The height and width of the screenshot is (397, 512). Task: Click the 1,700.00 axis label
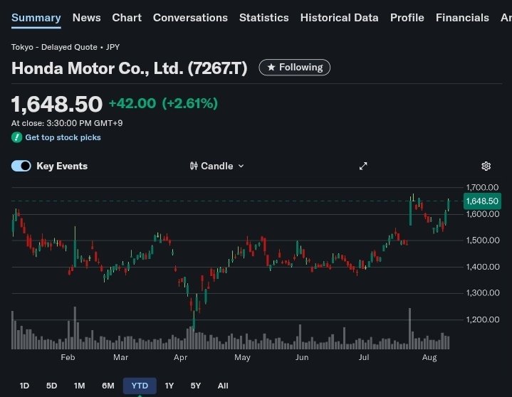tap(482, 187)
